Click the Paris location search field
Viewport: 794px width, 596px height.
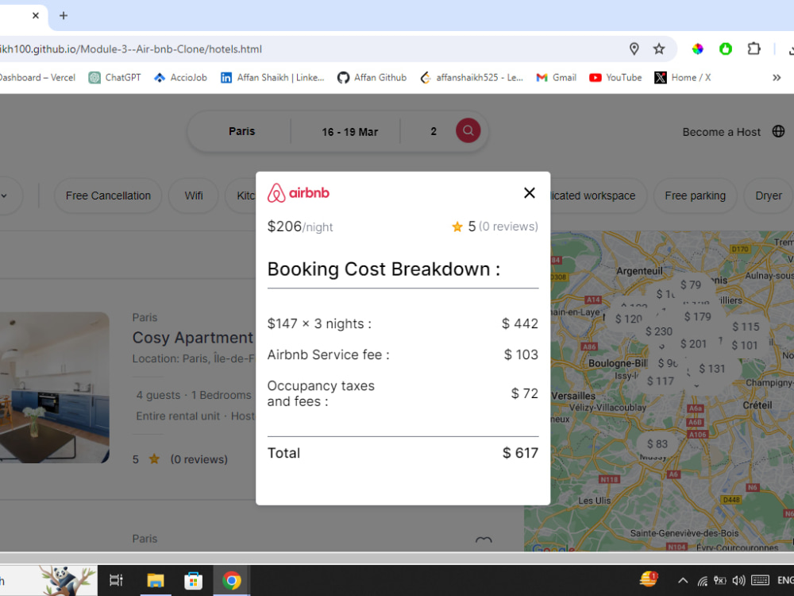point(241,131)
